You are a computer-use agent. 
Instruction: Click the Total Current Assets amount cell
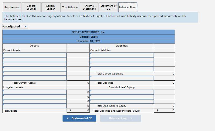click(78, 83)
